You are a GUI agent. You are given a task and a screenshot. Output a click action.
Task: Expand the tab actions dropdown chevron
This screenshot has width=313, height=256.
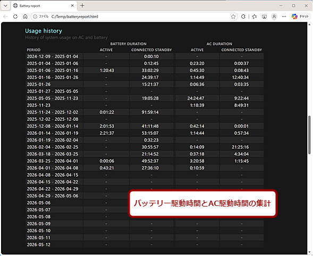click(5, 6)
